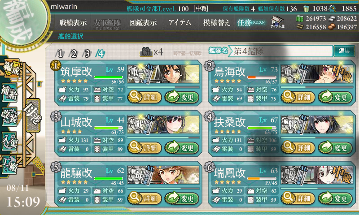Switch to fleet 1 tab

[60, 54]
